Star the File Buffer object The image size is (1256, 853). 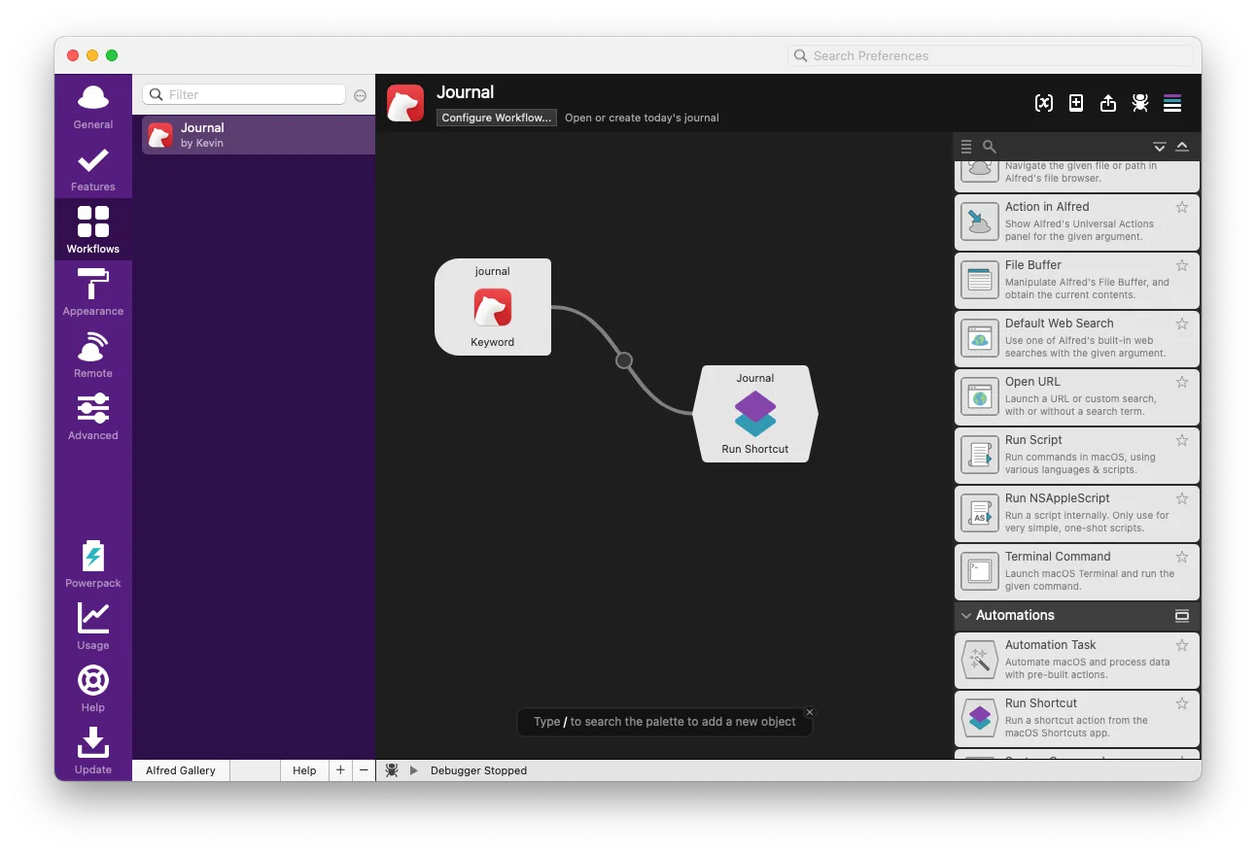(x=1182, y=265)
